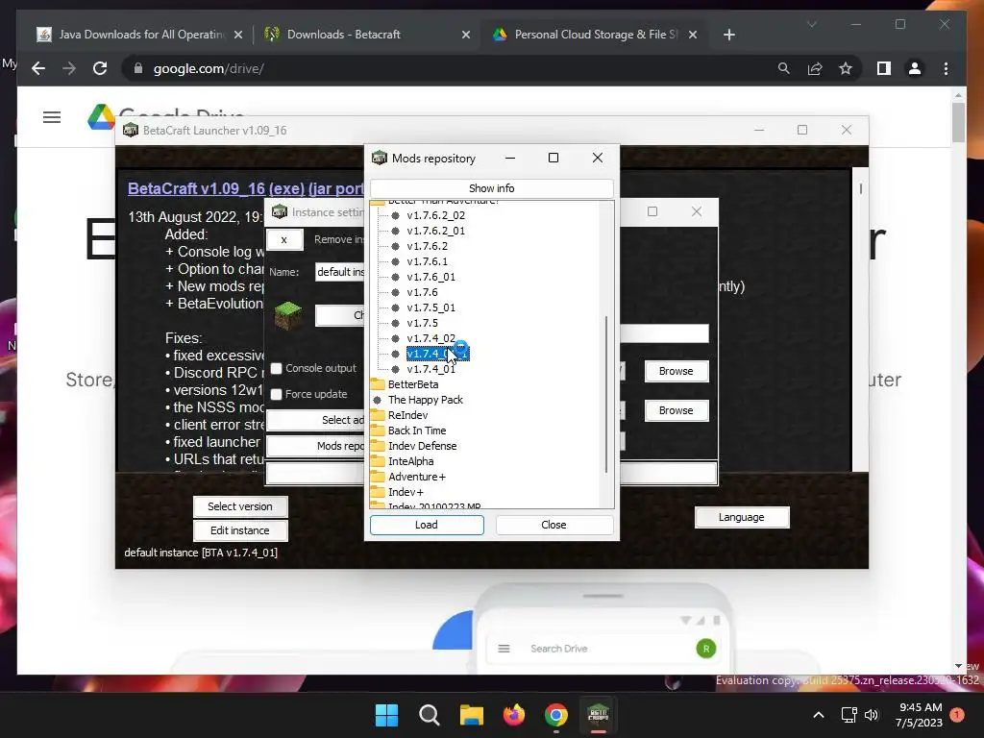The height and width of the screenshot is (738, 984).
Task: Open Windows taskbar search
Action: pyautogui.click(x=430, y=715)
